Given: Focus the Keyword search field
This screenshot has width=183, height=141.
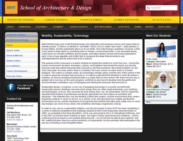Looking at the screenshot, I should 161,8.
